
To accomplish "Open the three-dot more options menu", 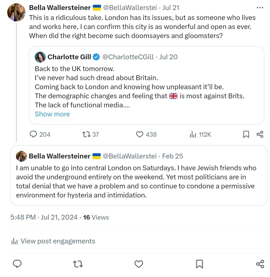I will pos(260,8).
